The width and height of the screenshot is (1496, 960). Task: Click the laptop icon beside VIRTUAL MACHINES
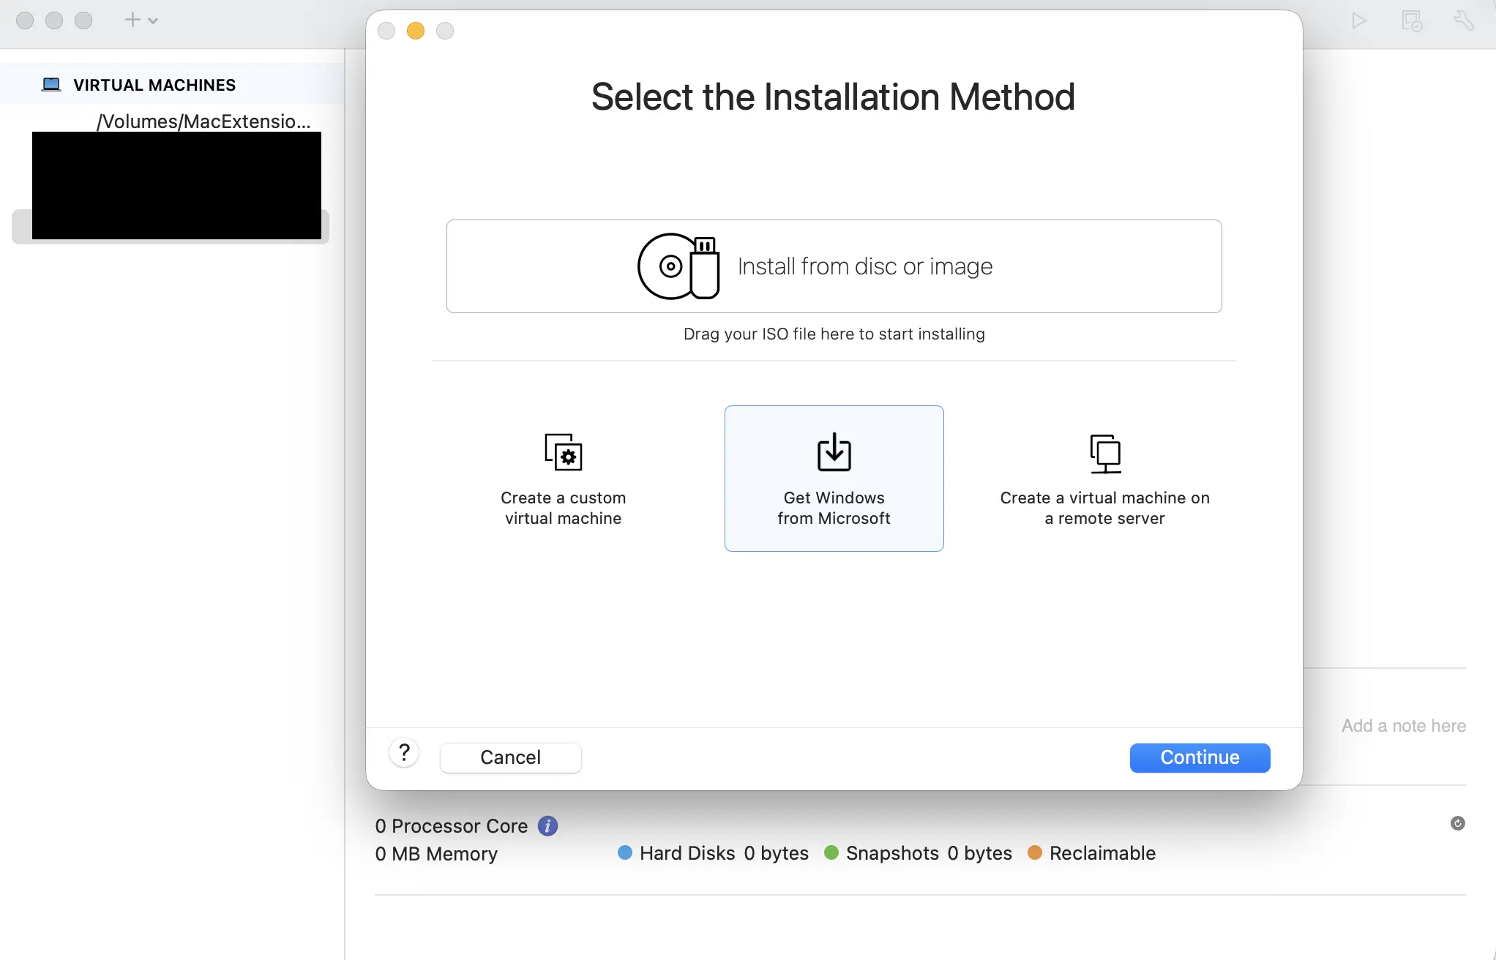pos(51,83)
